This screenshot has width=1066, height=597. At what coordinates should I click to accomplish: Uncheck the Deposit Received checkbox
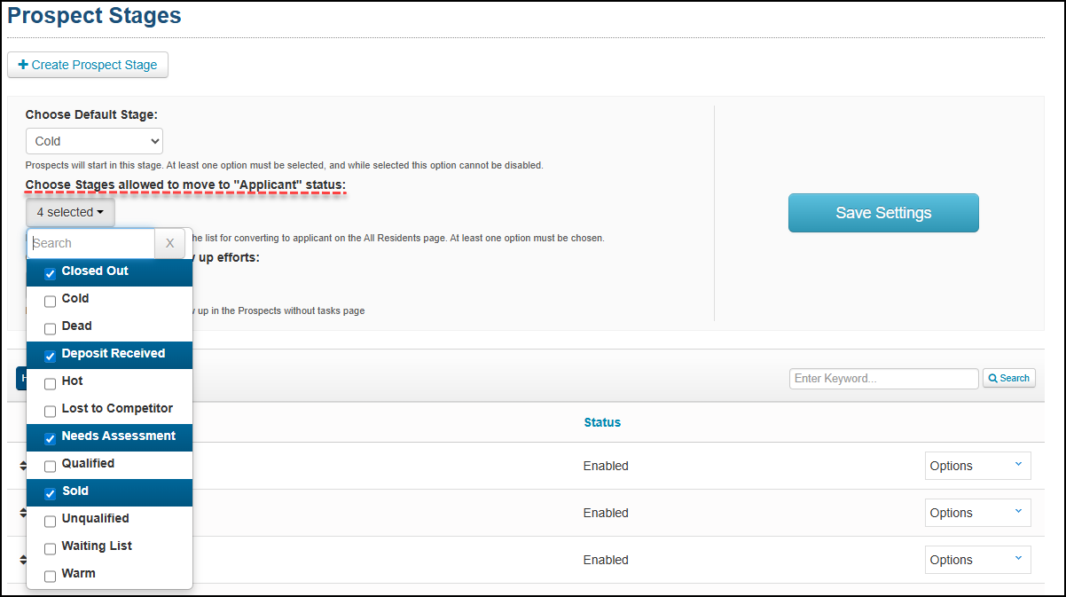pos(51,355)
